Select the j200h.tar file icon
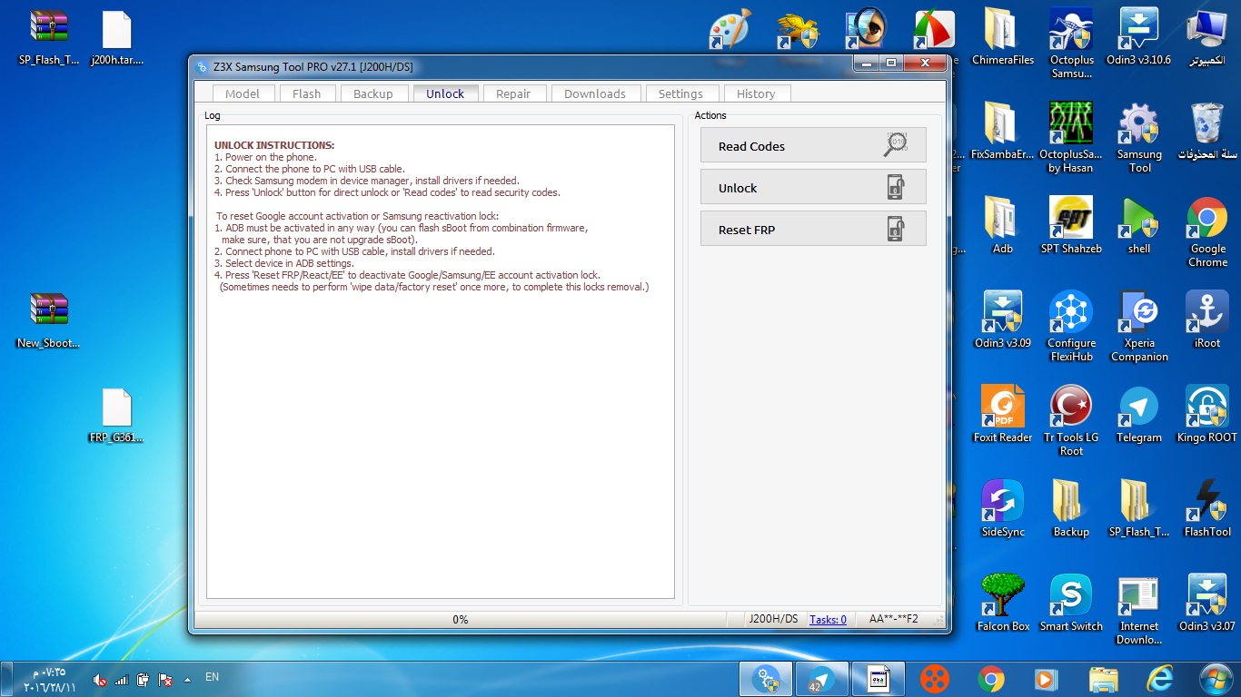 point(117,38)
